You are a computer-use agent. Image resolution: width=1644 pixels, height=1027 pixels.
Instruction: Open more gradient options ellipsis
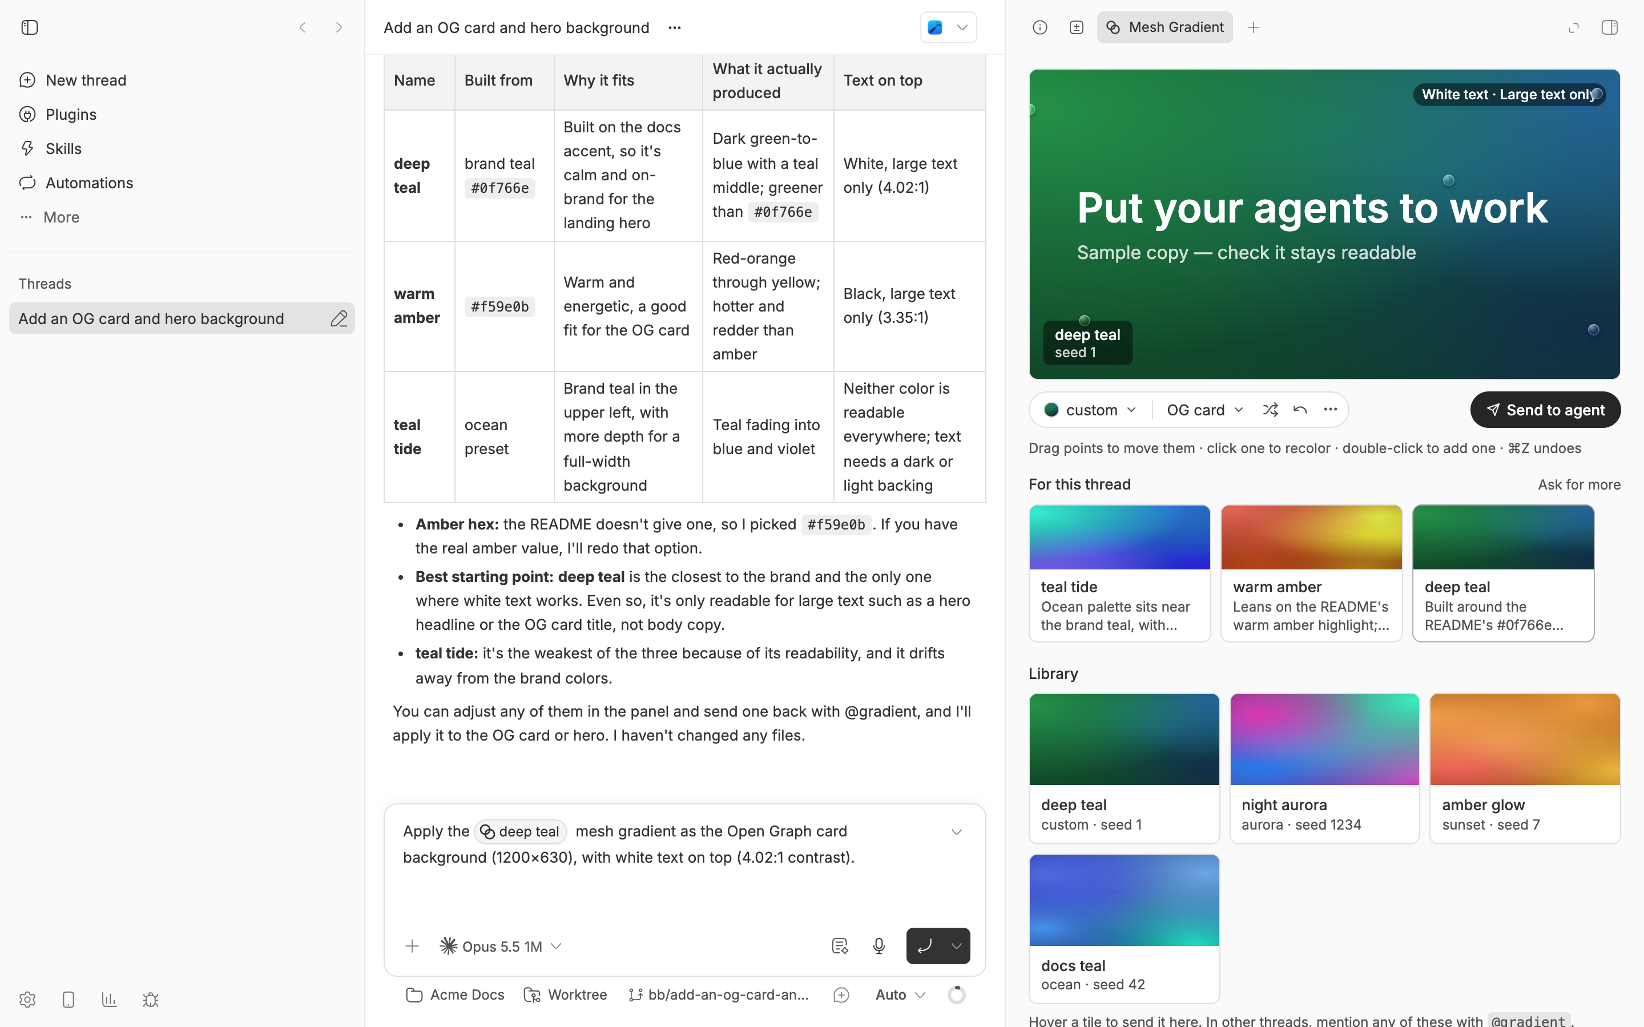coord(1330,410)
